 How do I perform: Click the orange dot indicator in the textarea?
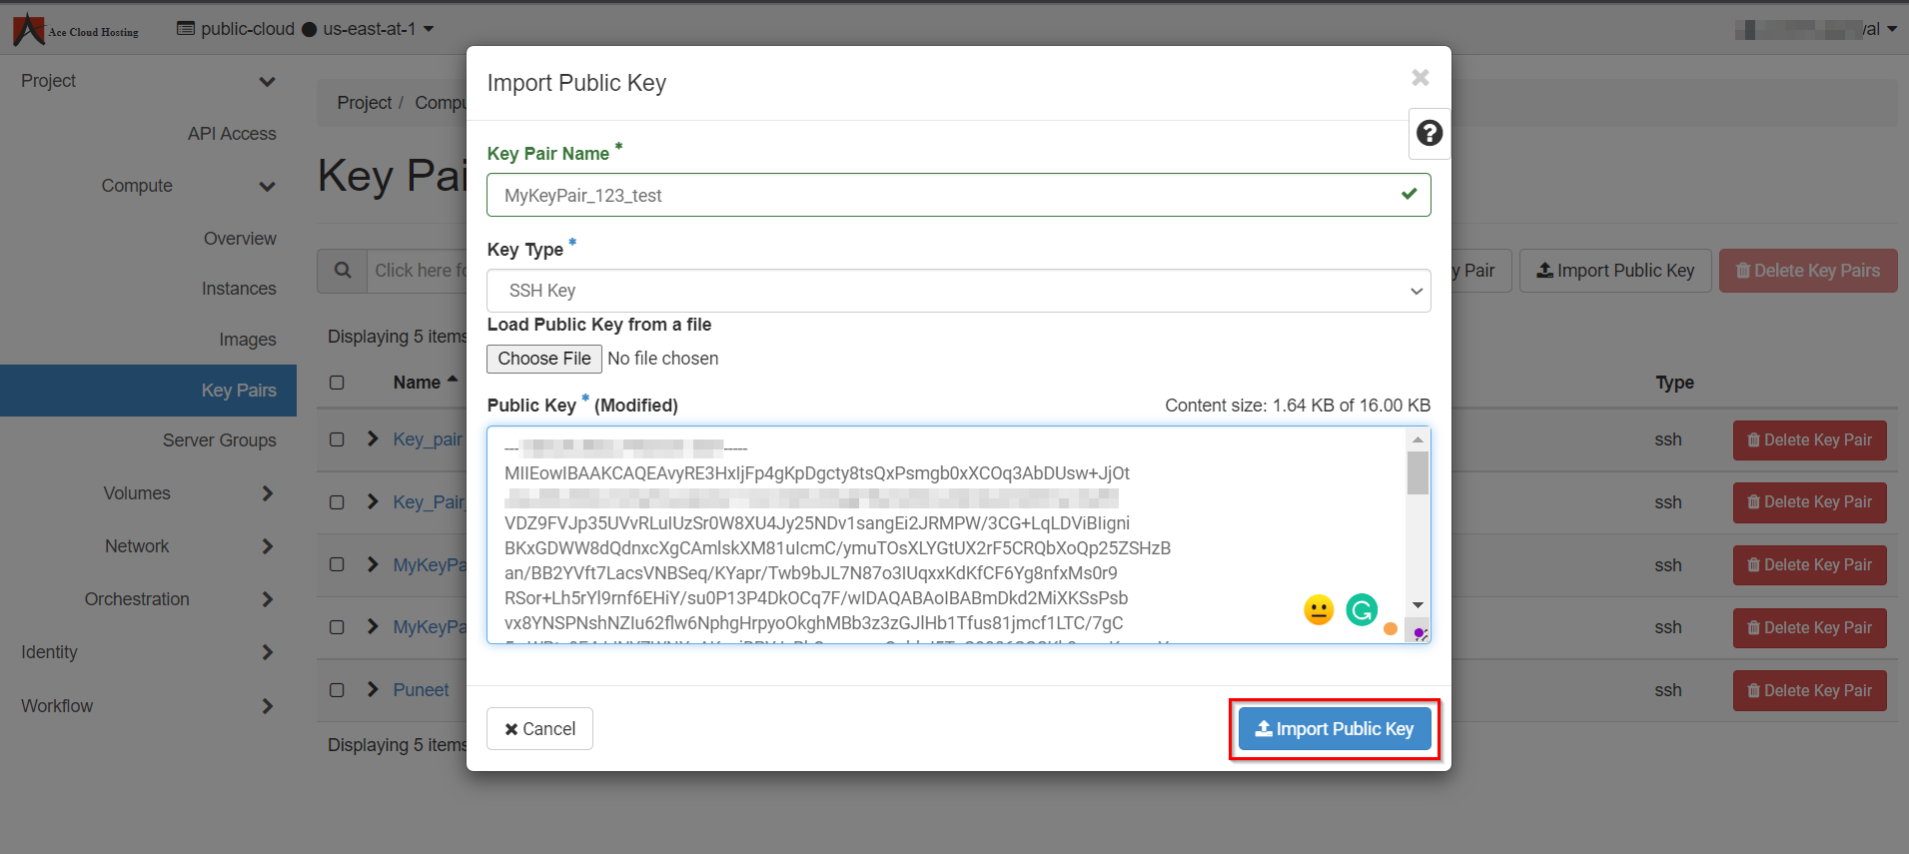[x=1390, y=629]
